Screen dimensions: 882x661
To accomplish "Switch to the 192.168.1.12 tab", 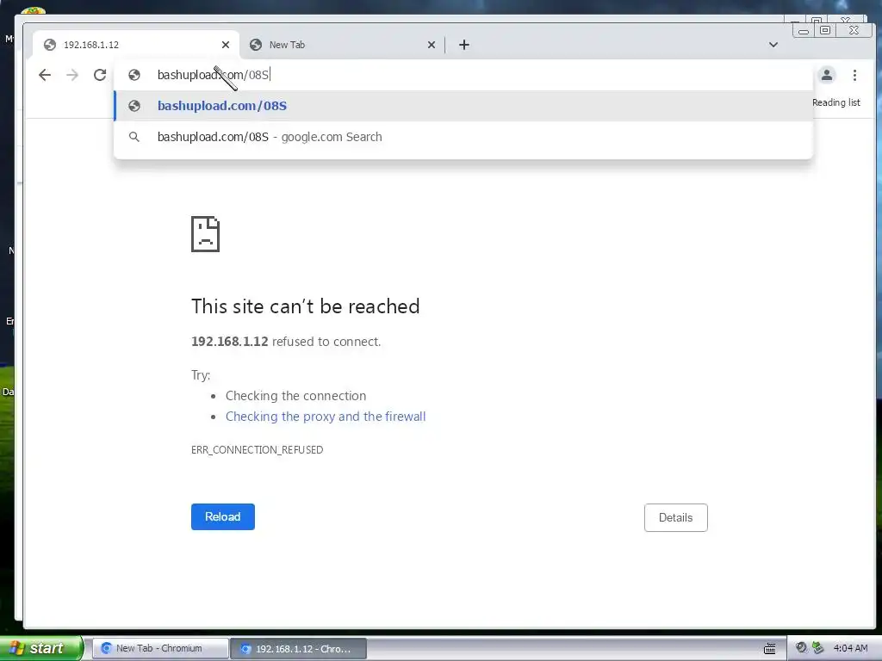I will click(x=136, y=45).
